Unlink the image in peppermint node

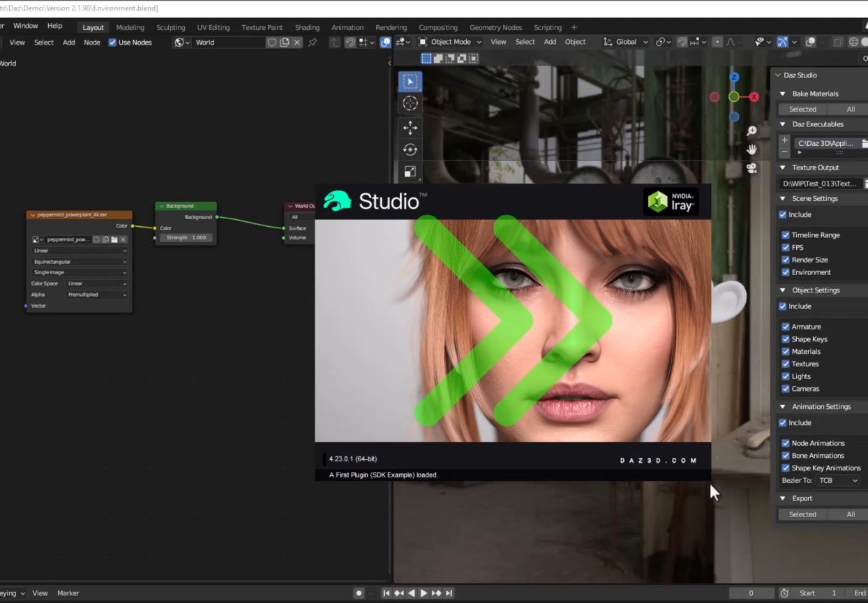coord(124,239)
